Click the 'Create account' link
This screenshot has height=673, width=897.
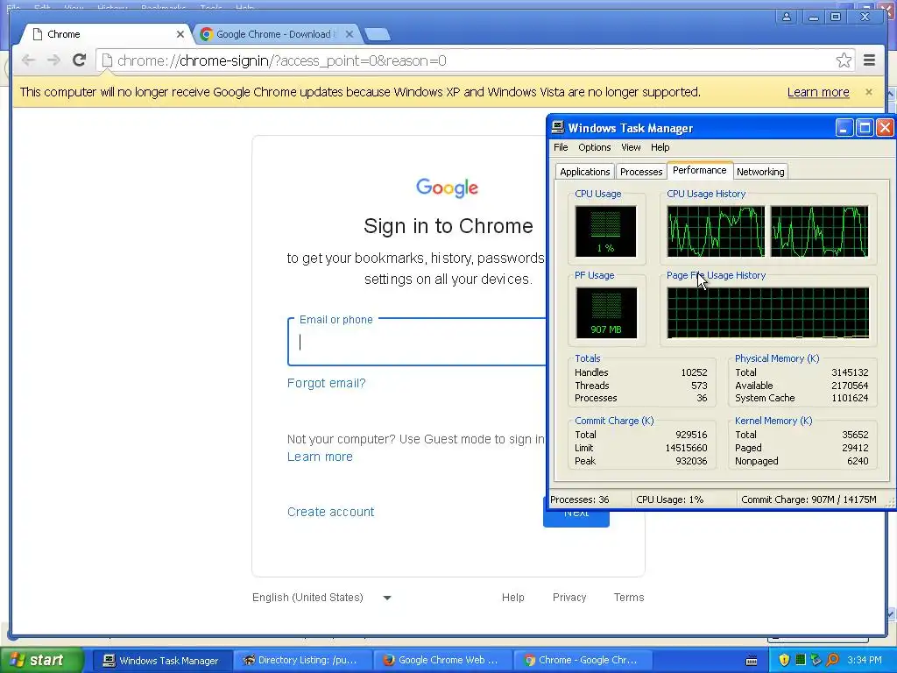(x=330, y=512)
